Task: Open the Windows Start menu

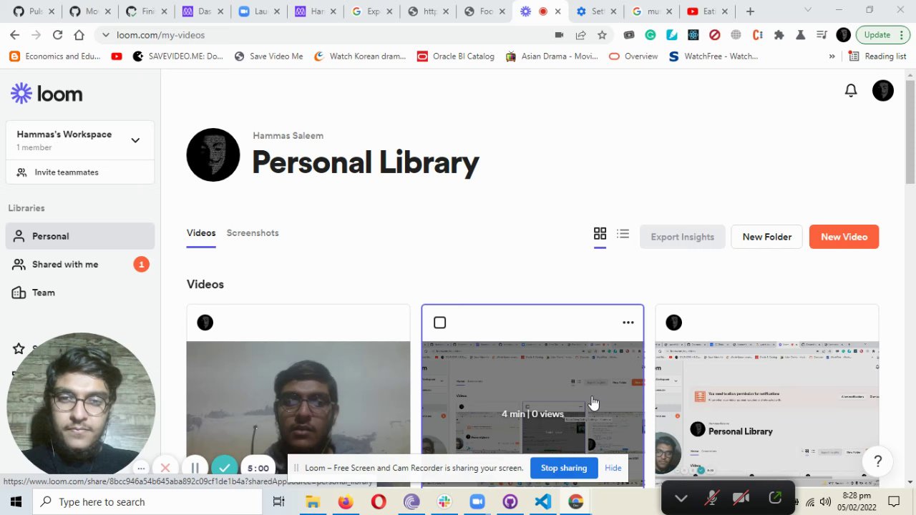Action: (16, 501)
